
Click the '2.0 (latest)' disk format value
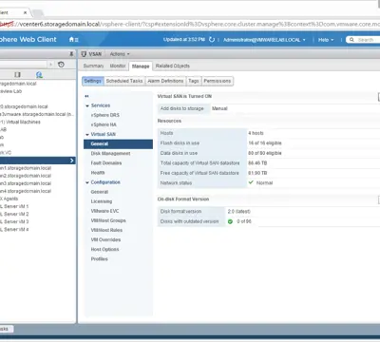pos(239,212)
